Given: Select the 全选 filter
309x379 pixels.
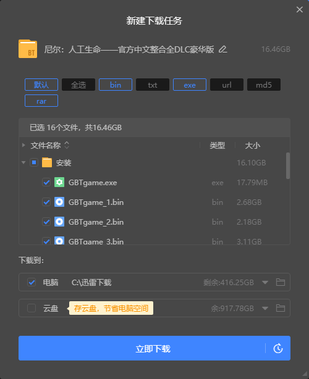Looking at the screenshot, I should click(x=78, y=85).
